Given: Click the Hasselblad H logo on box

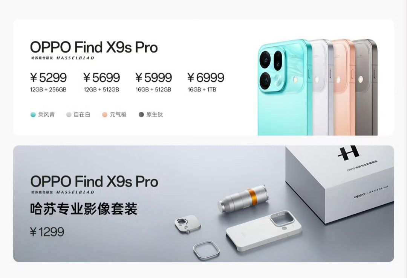Looking at the screenshot, I should pyautogui.click(x=349, y=153).
